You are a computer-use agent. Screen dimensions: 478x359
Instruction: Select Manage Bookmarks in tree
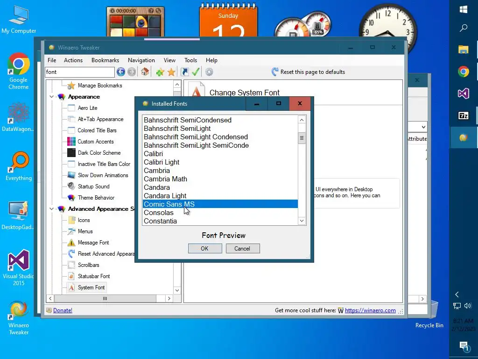(100, 86)
